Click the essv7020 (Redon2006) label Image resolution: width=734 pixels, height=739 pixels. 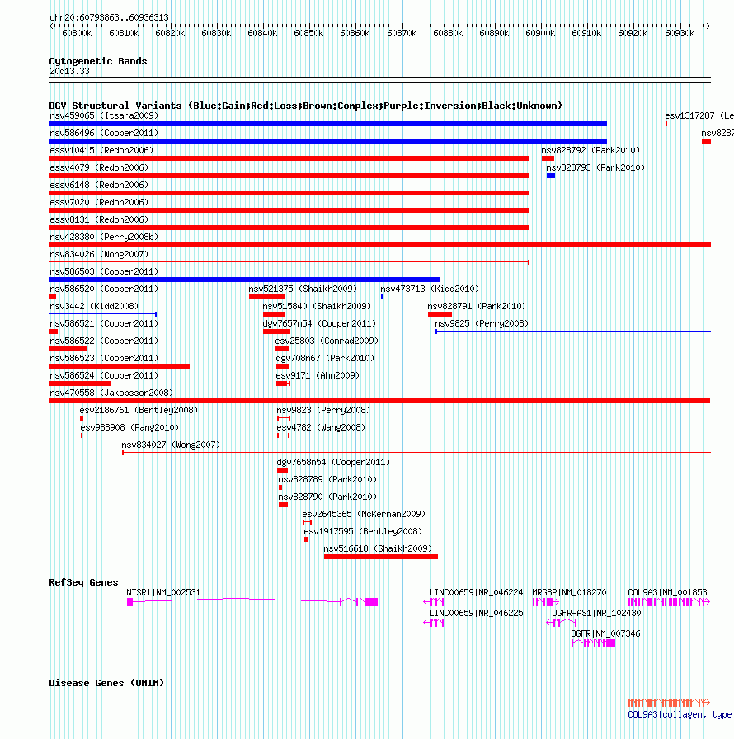tap(99, 202)
